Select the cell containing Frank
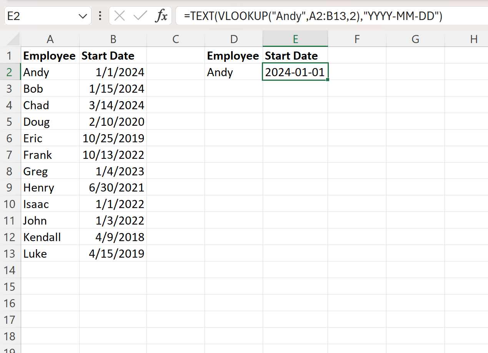This screenshot has width=488, height=353. (50, 155)
